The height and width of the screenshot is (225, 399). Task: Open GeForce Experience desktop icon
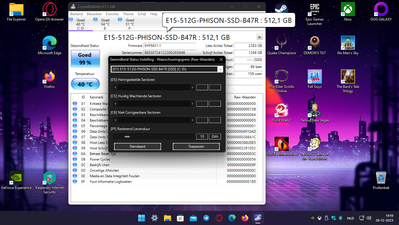coord(16,178)
